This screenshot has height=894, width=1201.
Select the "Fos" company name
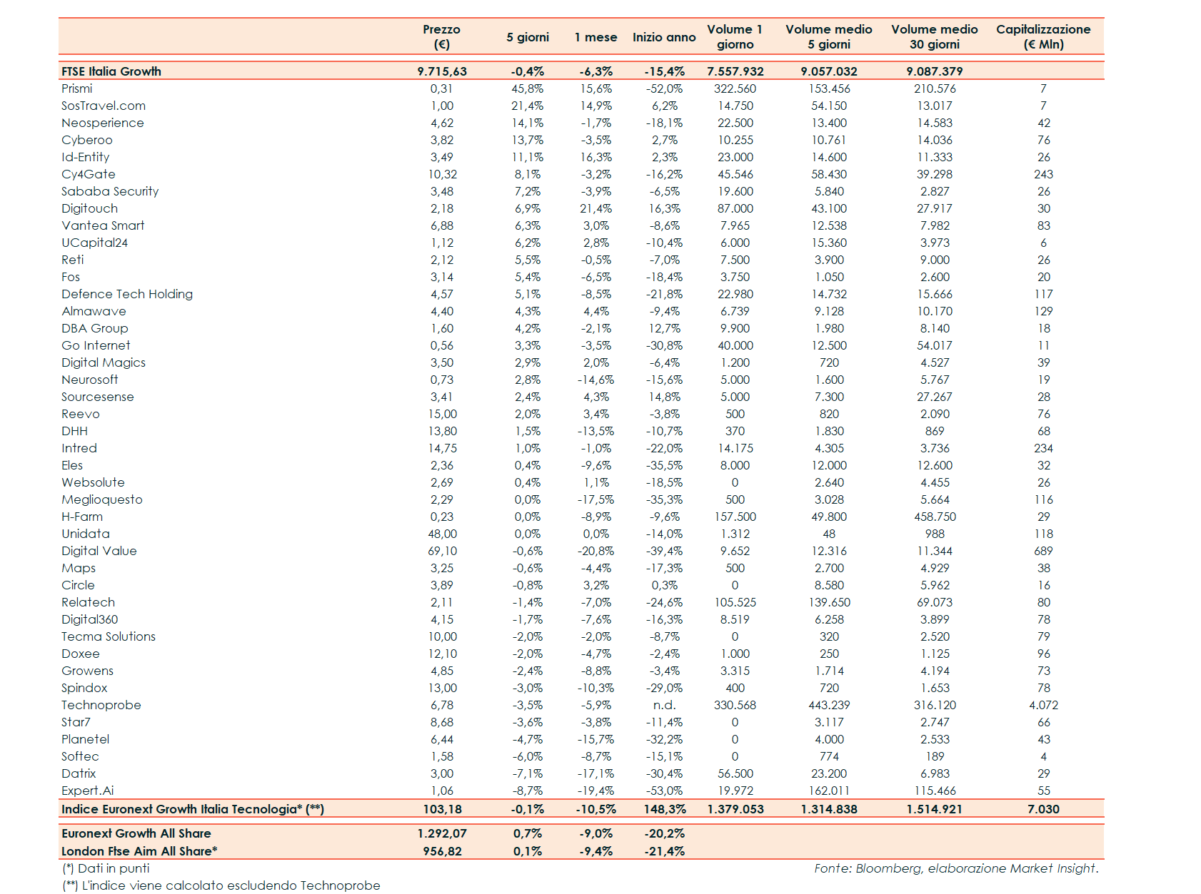[71, 277]
